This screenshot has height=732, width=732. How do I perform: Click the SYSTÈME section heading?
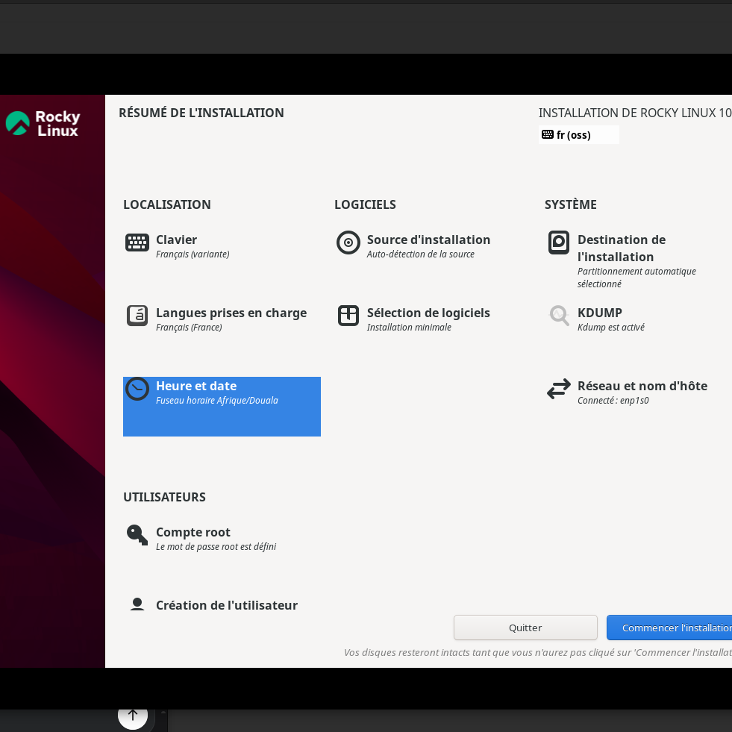tap(571, 204)
